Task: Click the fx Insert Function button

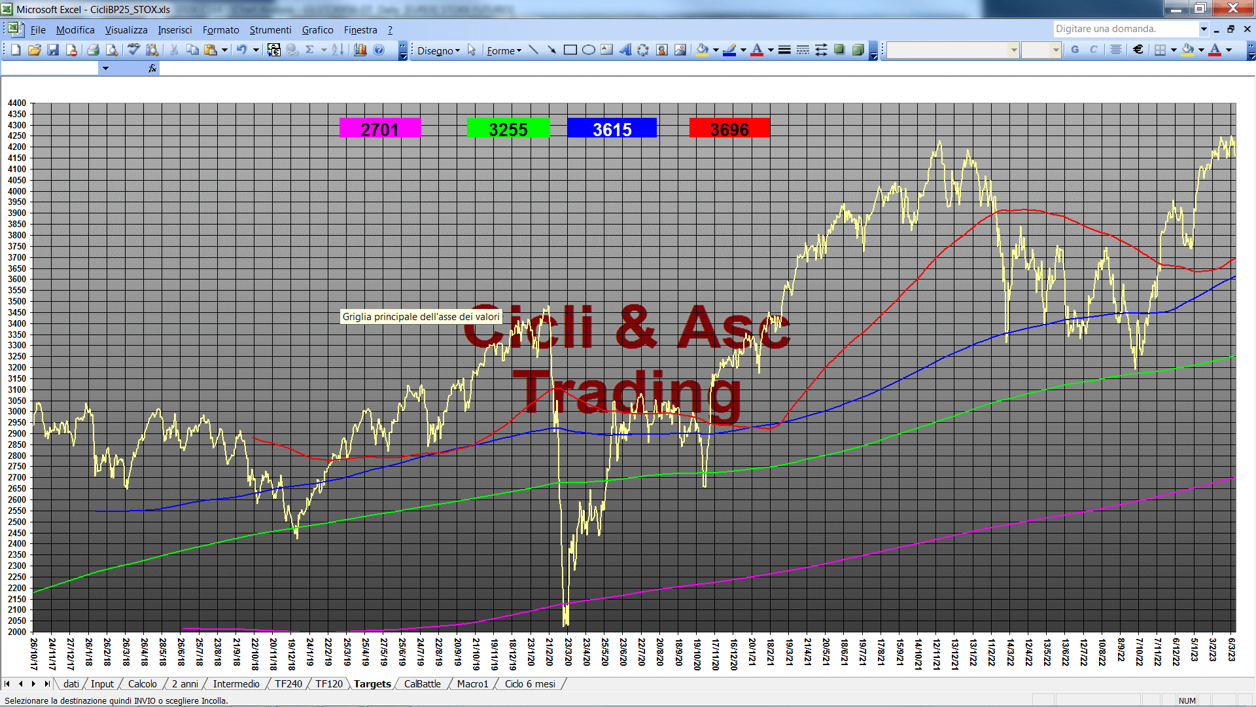Action: click(152, 68)
